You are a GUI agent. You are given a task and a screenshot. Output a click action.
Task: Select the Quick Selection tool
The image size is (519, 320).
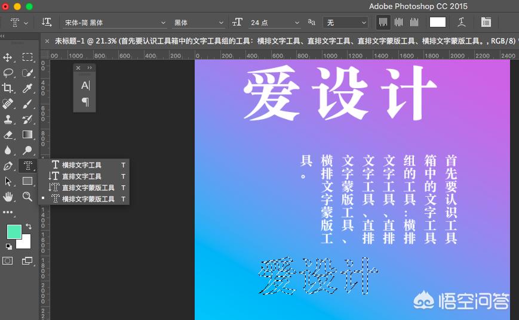[27, 73]
